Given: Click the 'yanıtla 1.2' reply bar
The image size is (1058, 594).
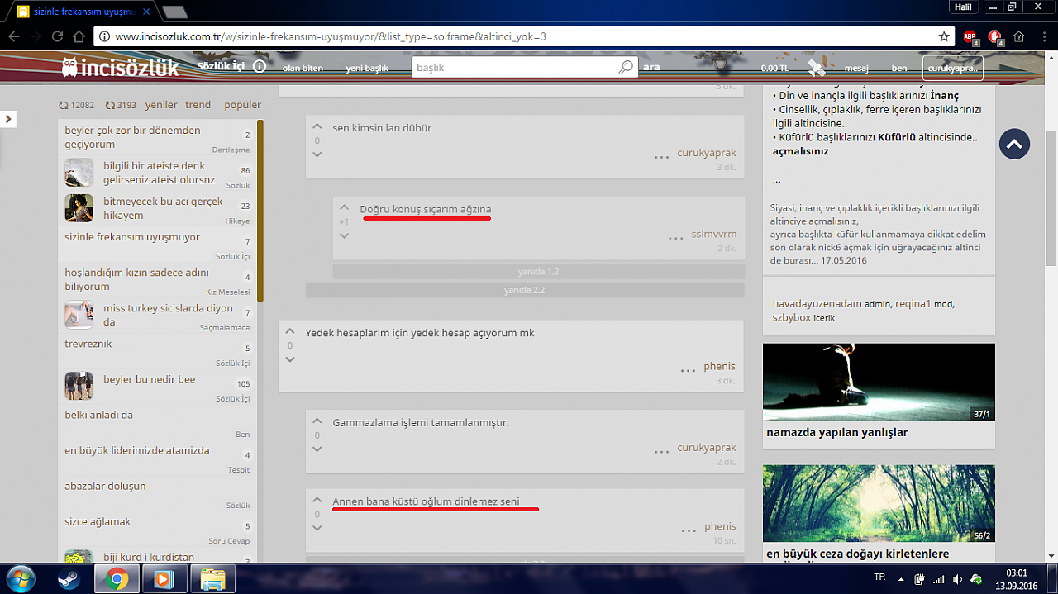Looking at the screenshot, I should coord(538,271).
